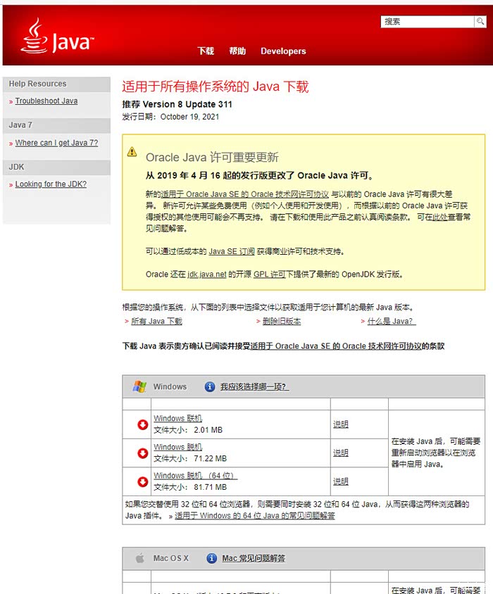This screenshot has width=493, height=594.
Task: Click the Windows flag logo icon
Action: pyautogui.click(x=139, y=386)
